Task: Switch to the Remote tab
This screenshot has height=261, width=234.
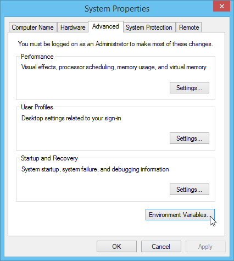Action: 189,27
